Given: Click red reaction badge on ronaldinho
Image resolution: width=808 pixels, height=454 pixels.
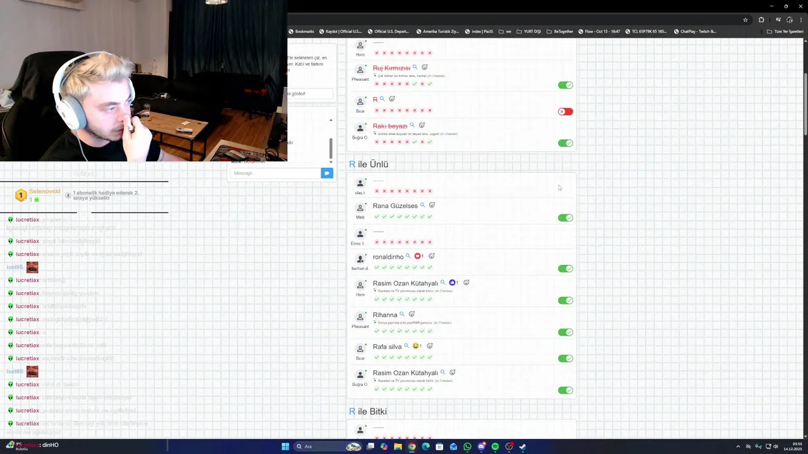Looking at the screenshot, I should 419,256.
